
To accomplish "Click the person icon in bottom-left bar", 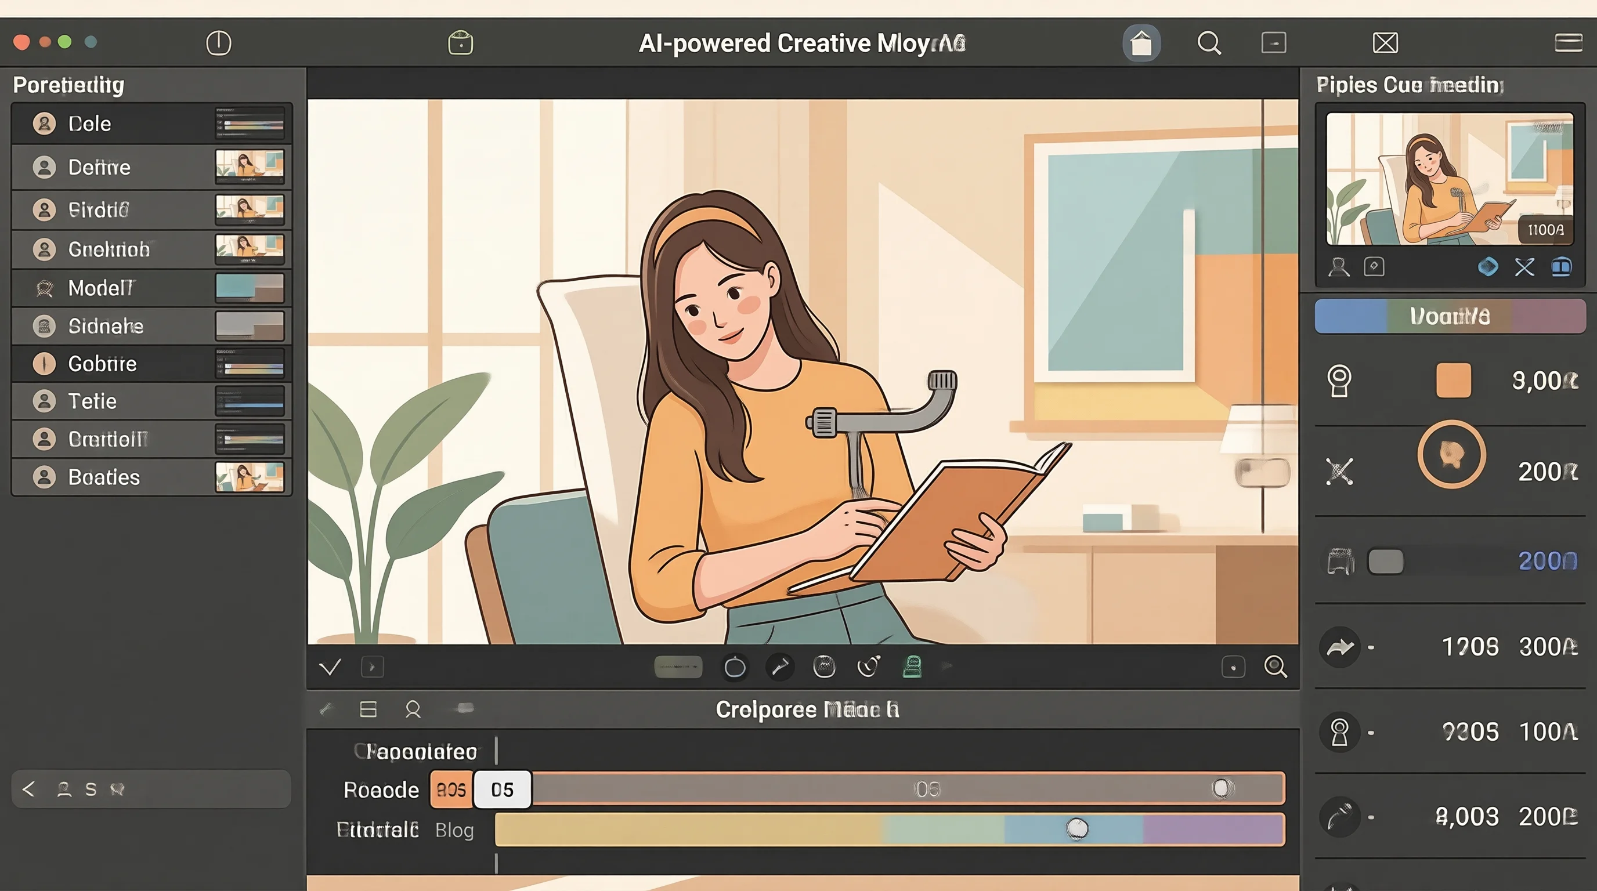I will point(64,789).
